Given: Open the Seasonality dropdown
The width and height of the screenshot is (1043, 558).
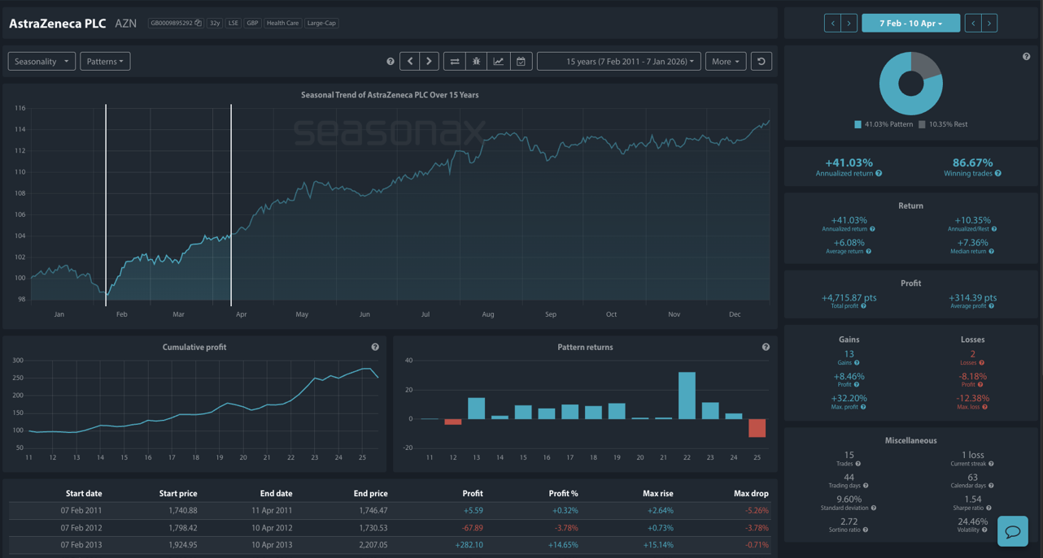Looking at the screenshot, I should [41, 62].
